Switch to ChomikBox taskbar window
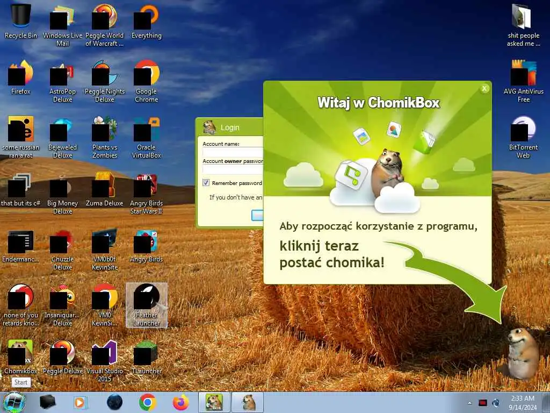Viewport: 550px width, 413px height. pos(214,402)
